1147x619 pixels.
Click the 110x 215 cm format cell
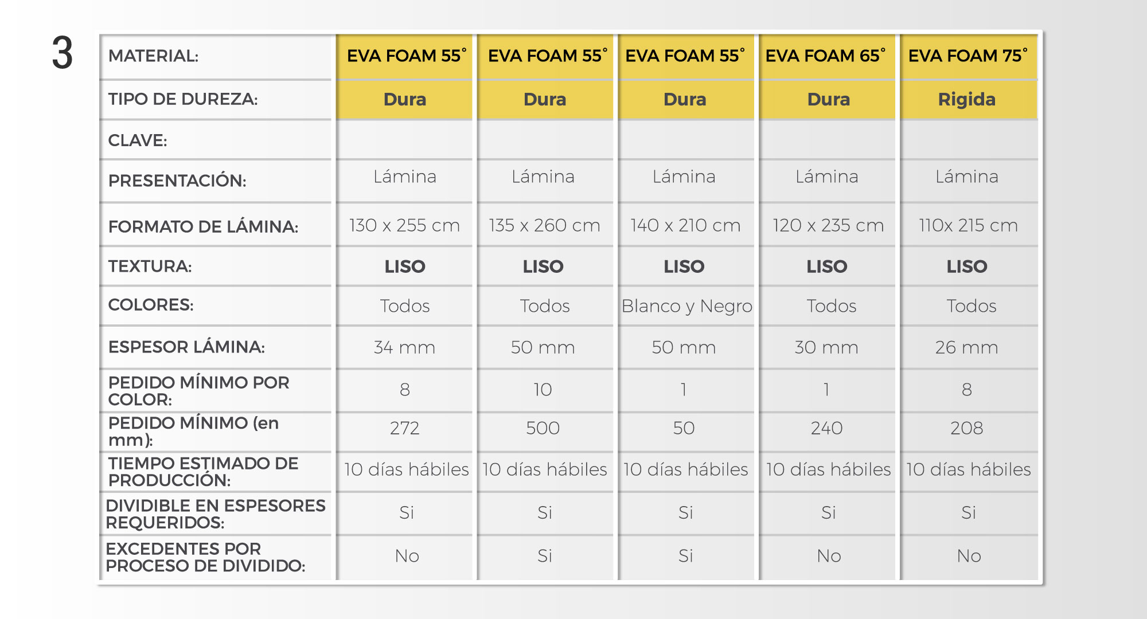point(968,225)
